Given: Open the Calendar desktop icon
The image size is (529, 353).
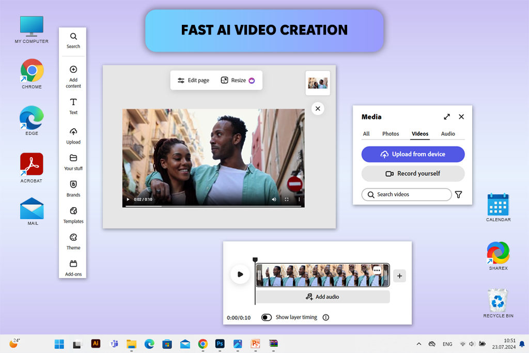Looking at the screenshot, I should click(498, 207).
